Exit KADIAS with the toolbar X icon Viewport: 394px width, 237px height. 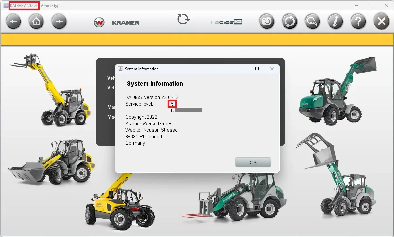pyautogui.click(x=381, y=21)
